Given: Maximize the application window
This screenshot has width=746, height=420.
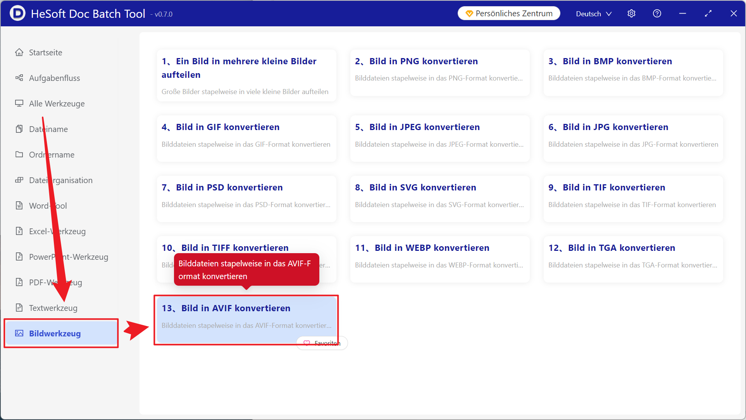Looking at the screenshot, I should 708,14.
